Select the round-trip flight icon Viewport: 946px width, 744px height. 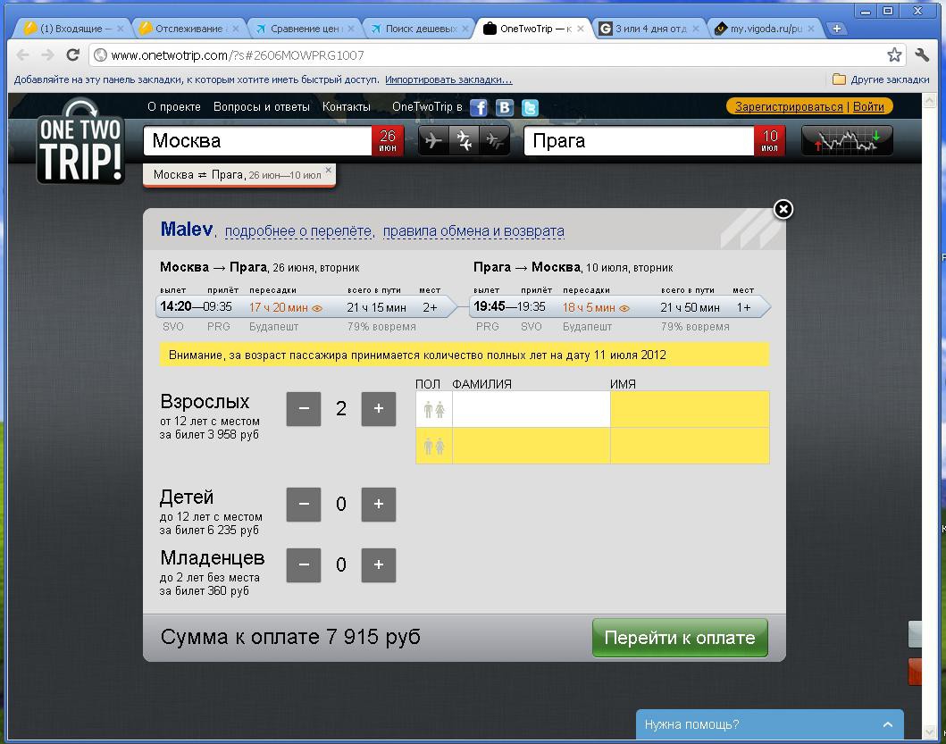click(x=464, y=140)
